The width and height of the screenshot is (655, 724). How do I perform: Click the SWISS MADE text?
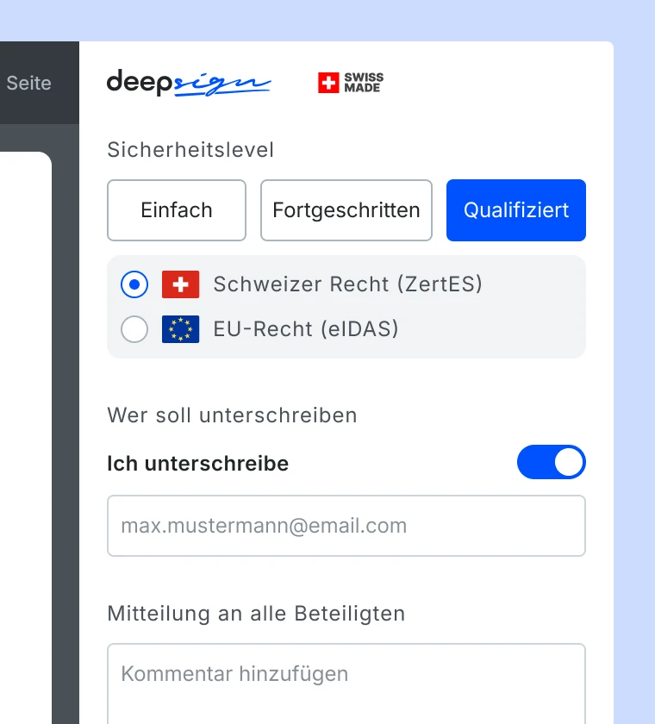(363, 83)
